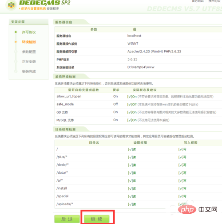Click the /uploads/* directory name
The width and height of the screenshot is (222, 224).
click(x=65, y=204)
